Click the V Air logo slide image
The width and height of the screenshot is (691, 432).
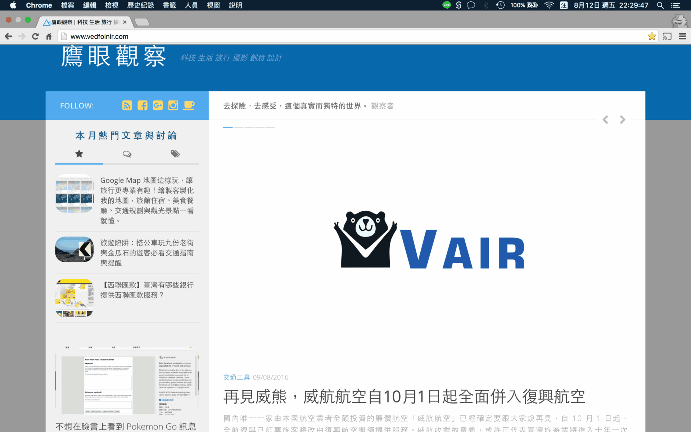[429, 240]
